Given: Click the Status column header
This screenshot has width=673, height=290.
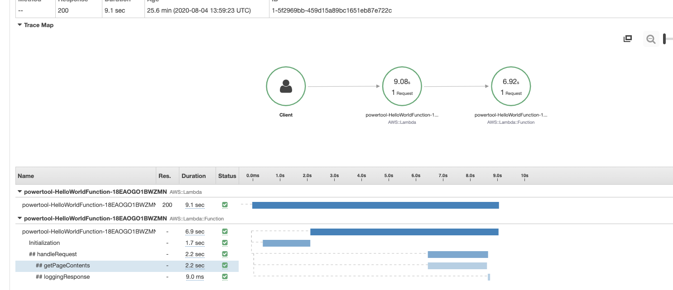Looking at the screenshot, I should pyautogui.click(x=227, y=176).
